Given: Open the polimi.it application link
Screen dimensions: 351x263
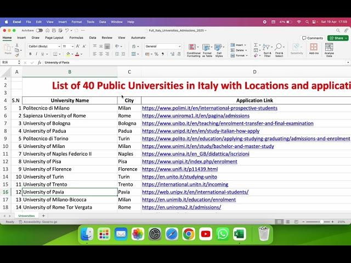Looking at the screenshot, I should (210, 108).
